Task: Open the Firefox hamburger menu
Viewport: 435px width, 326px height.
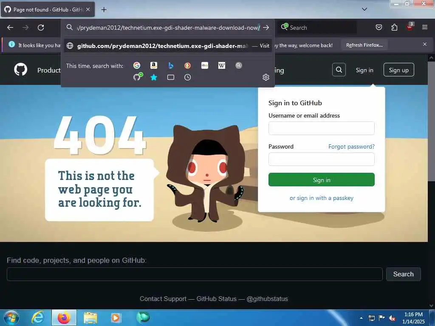Action: tap(425, 27)
